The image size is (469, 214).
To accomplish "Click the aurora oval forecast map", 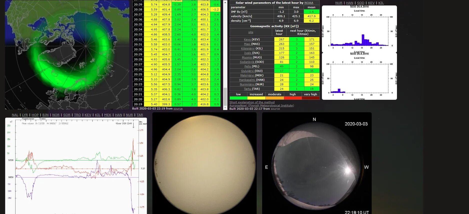I will 67,55.
